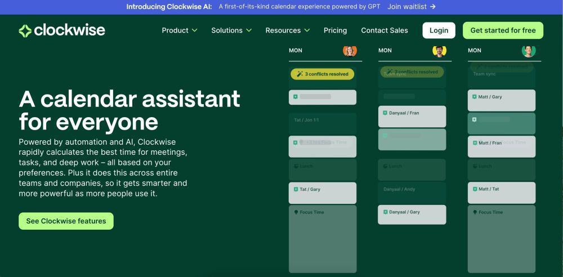The image size is (563, 277).
Task: Click the Login button
Action: (439, 30)
